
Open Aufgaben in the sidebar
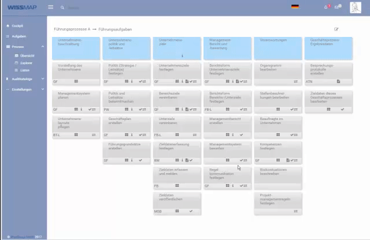(18, 36)
